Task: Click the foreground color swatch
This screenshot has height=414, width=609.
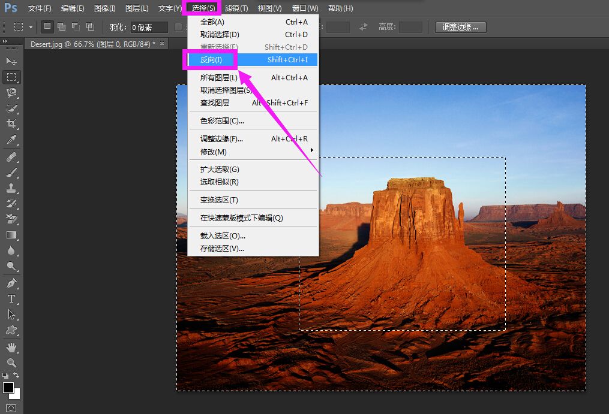Action: 8,387
